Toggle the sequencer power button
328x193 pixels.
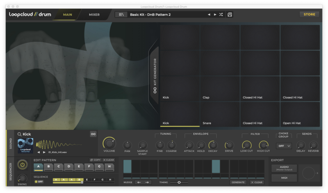[23, 165]
